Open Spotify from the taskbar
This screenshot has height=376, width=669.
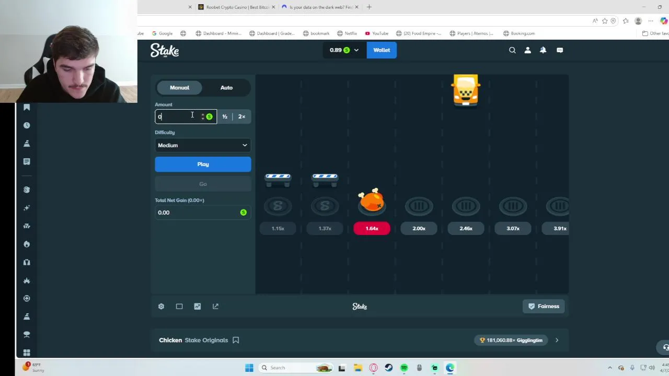[404, 368]
